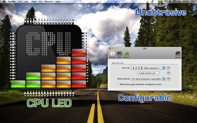Open the Help menu
The width and height of the screenshot is (197, 123).
pyautogui.click(x=58, y=2)
